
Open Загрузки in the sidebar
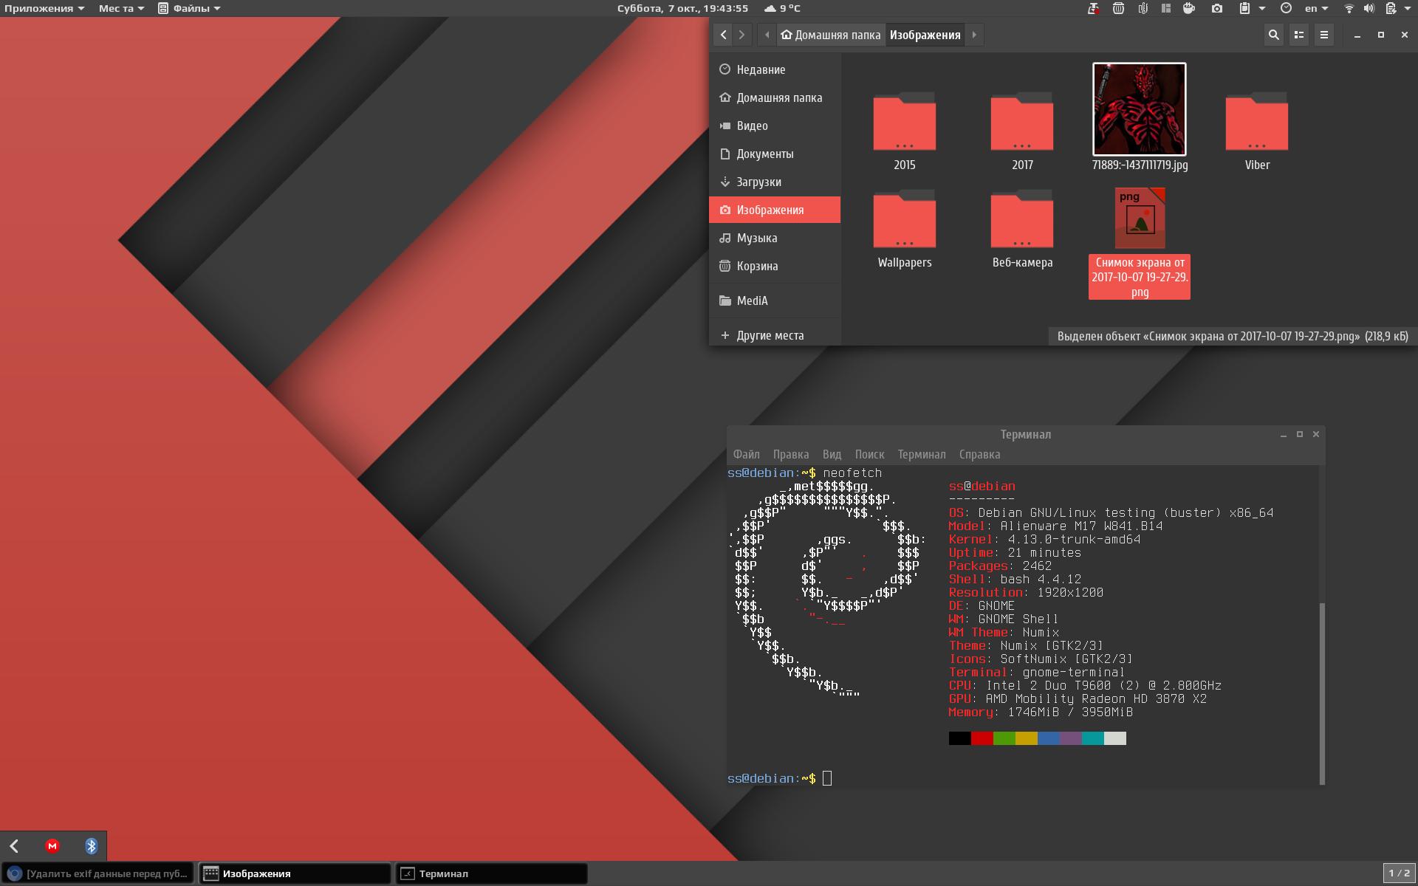pyautogui.click(x=775, y=182)
